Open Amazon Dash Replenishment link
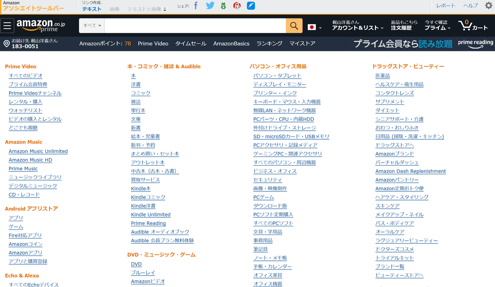495x287 pixels. (411, 171)
